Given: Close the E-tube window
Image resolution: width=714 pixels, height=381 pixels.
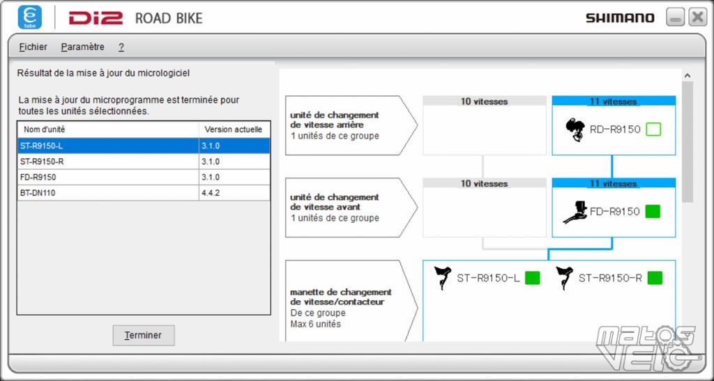Looking at the screenshot, I should coord(697,17).
